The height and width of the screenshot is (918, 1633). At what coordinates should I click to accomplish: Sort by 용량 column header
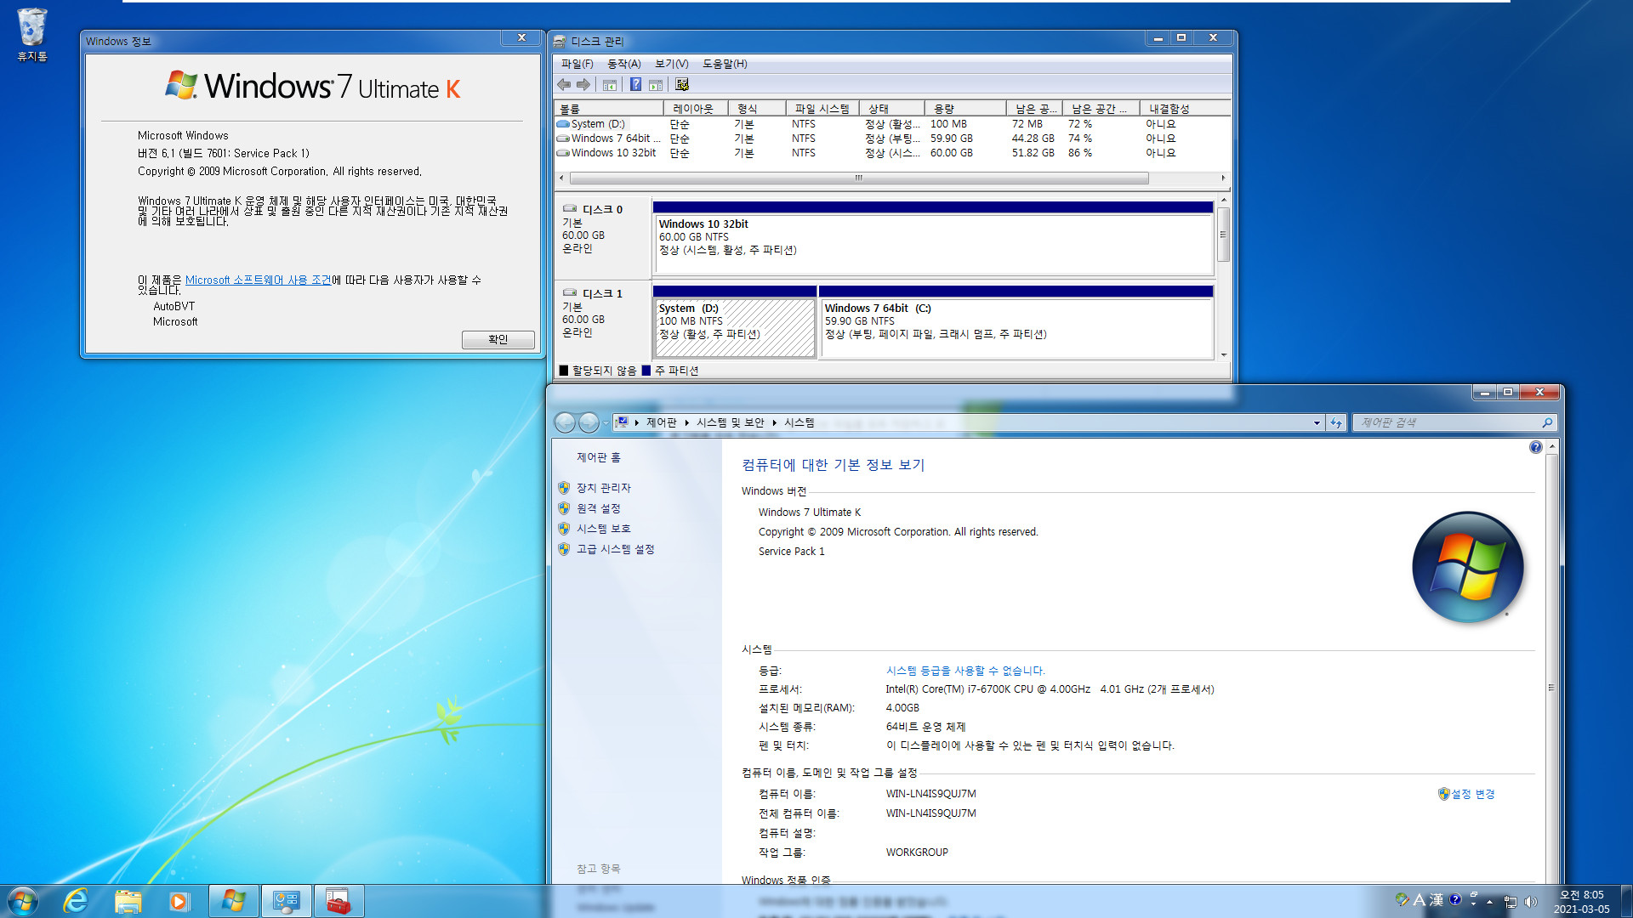(x=966, y=109)
